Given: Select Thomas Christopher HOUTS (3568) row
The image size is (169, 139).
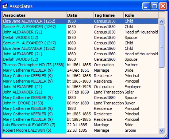Looking at the screenshot, I should tap(80, 65).
